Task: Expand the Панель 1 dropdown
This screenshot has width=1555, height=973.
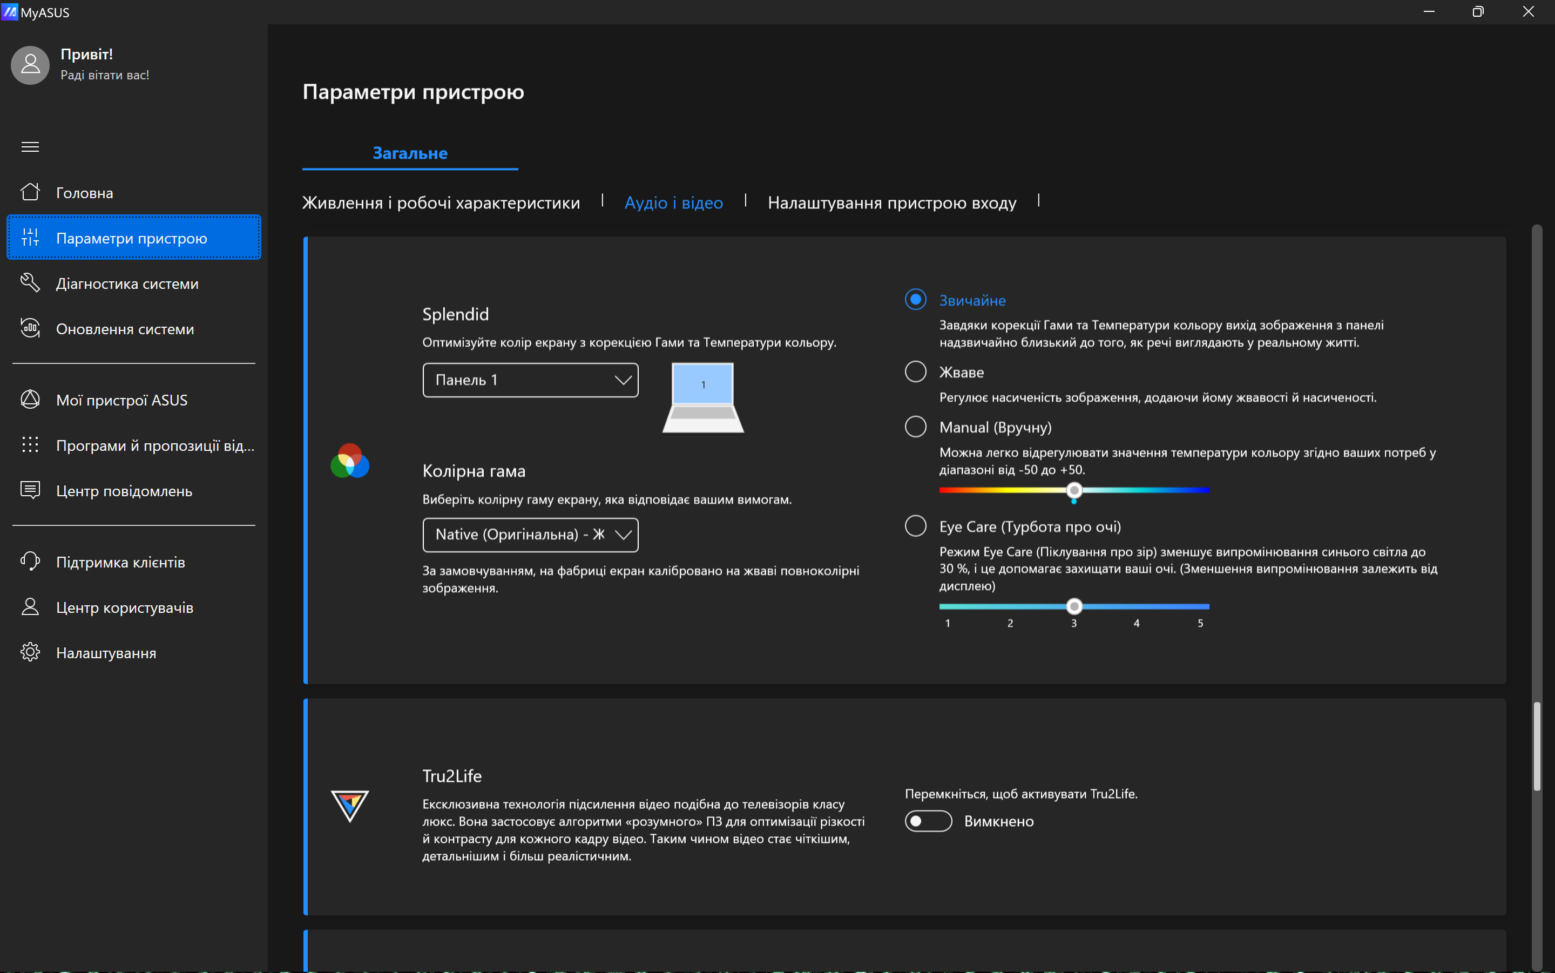Action: coord(530,380)
